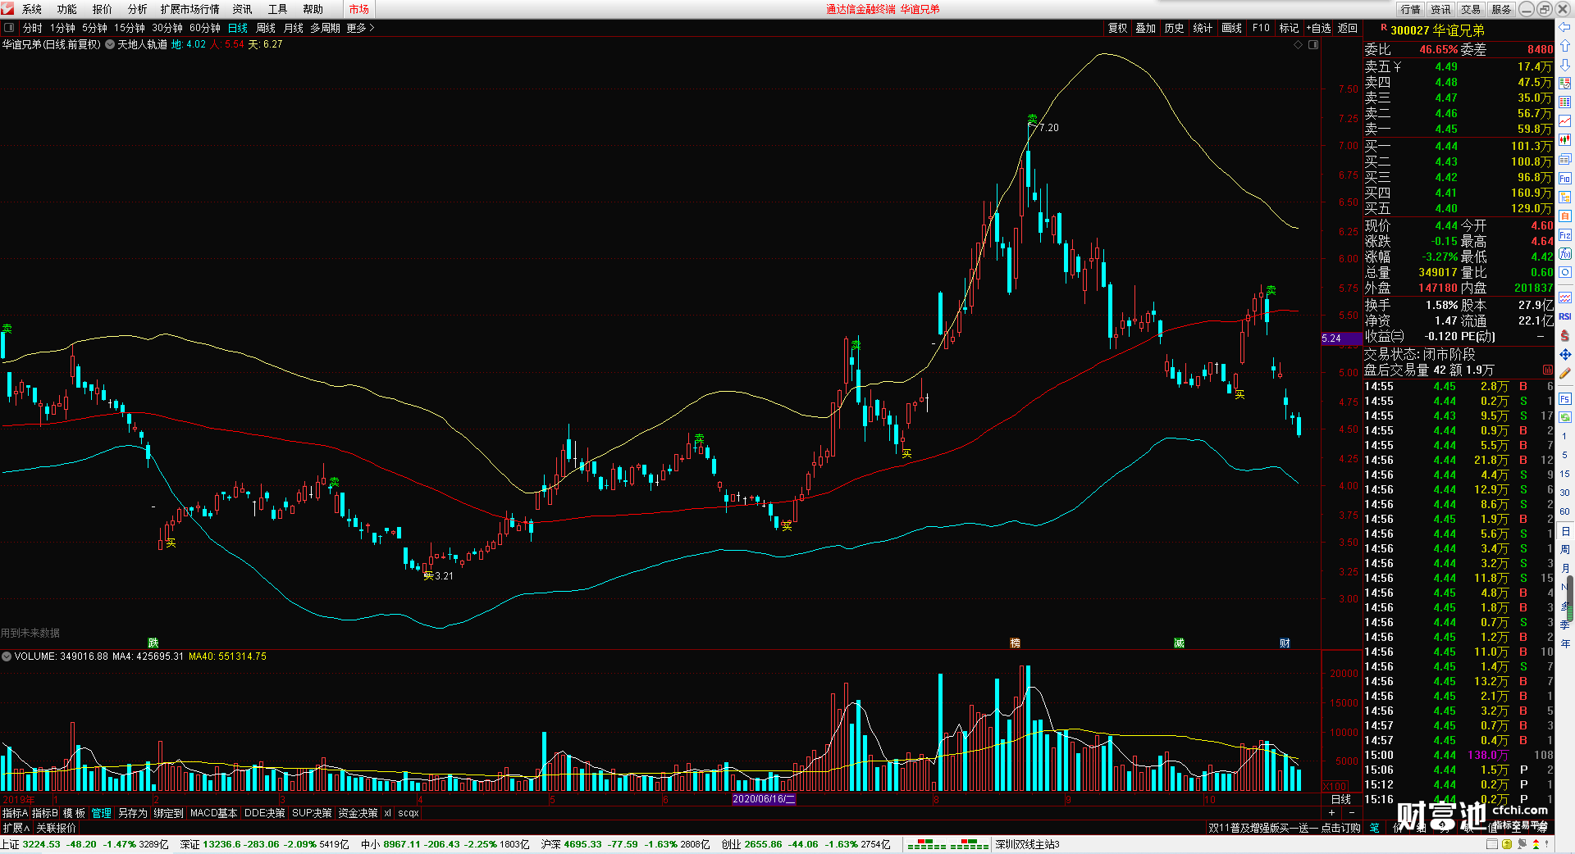Open the colored grid table sidebar icon

pos(1565,102)
